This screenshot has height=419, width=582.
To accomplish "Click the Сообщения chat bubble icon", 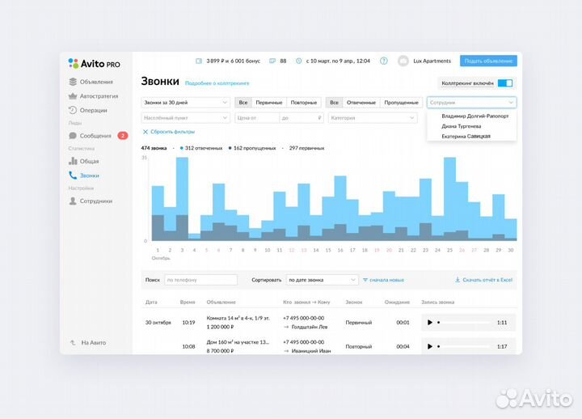I will (x=73, y=136).
